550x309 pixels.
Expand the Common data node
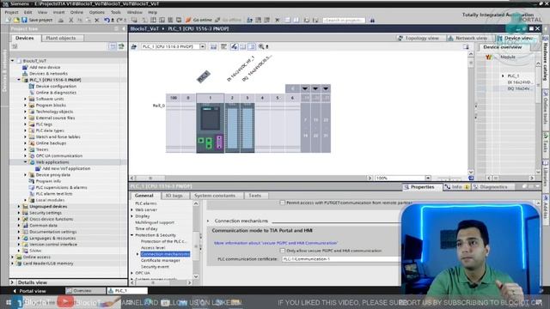click(19, 225)
